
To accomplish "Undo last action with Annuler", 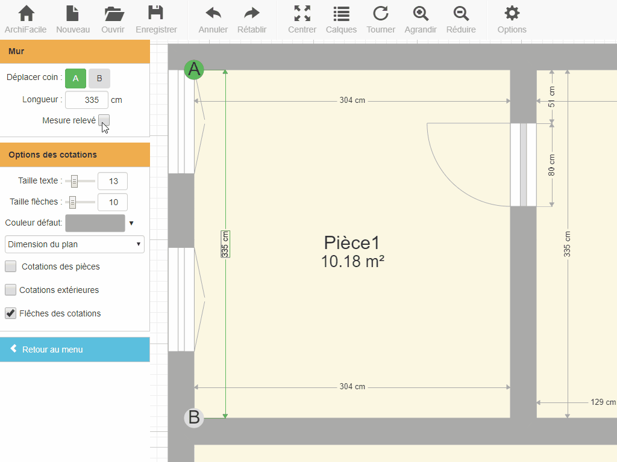I will coord(213,19).
